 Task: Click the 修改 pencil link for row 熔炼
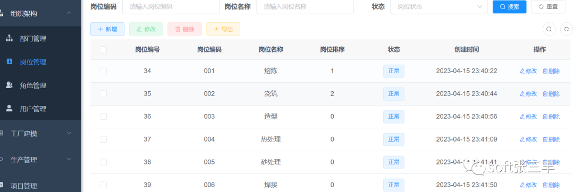click(x=528, y=71)
